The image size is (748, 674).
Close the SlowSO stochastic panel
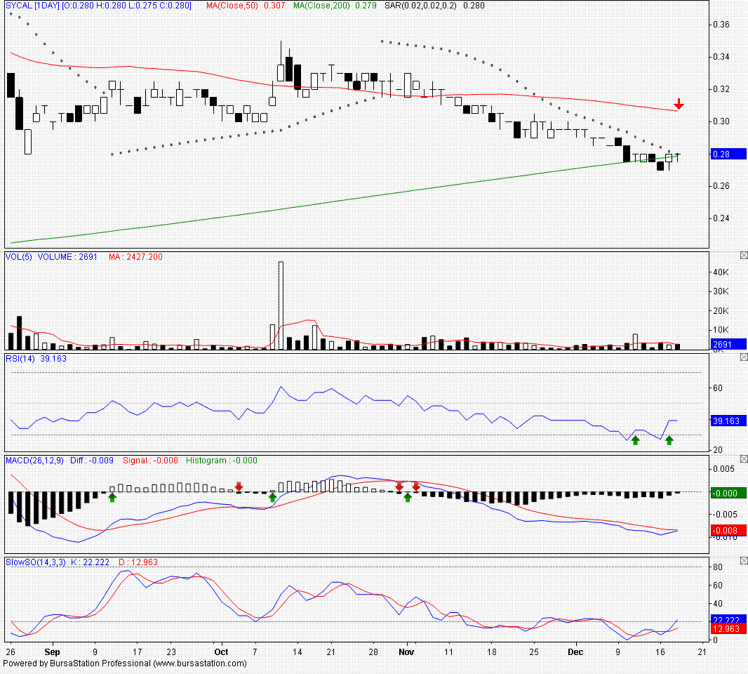coord(744,560)
